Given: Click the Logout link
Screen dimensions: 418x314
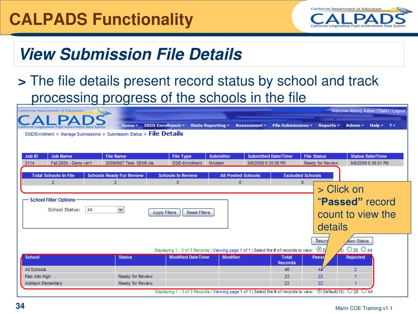Looking at the screenshot, I should pyautogui.click(x=398, y=111).
